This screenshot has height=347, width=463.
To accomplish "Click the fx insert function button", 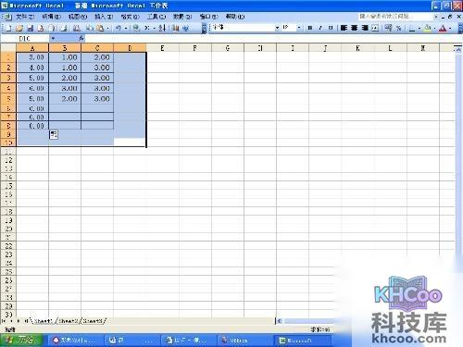I will [81, 39].
